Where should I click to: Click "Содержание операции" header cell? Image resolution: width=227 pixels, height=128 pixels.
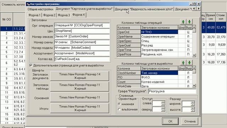(159, 37)
